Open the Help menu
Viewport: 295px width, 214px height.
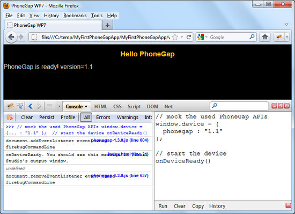click(112, 16)
